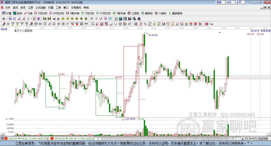271x146 pixels.
Task: Open the 窗口 menu
Action: [x=66, y=8]
